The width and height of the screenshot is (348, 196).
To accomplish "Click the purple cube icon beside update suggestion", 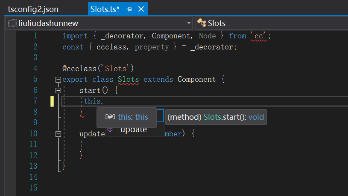I will (x=110, y=129).
